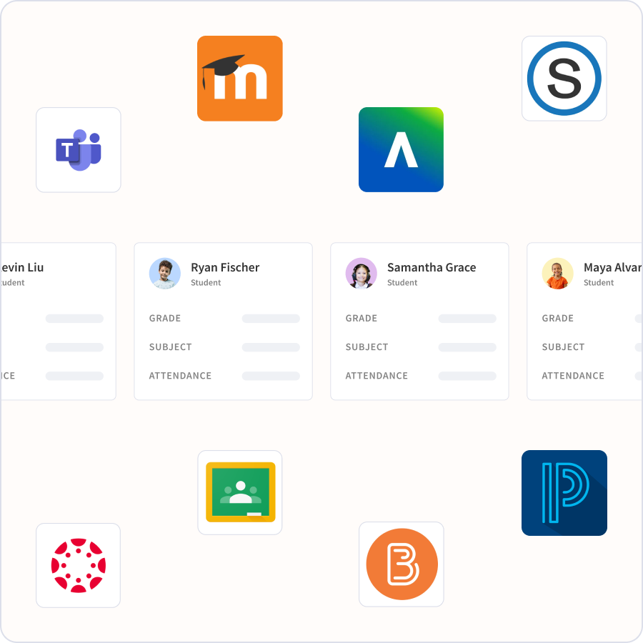Image resolution: width=643 pixels, height=643 pixels.
Task: Click Student label under Maya
Action: 599,282
